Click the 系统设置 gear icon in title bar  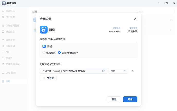[x=4, y=3]
